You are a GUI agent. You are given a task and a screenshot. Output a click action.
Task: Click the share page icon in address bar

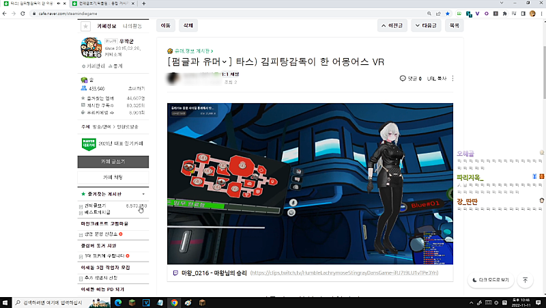coord(438,14)
